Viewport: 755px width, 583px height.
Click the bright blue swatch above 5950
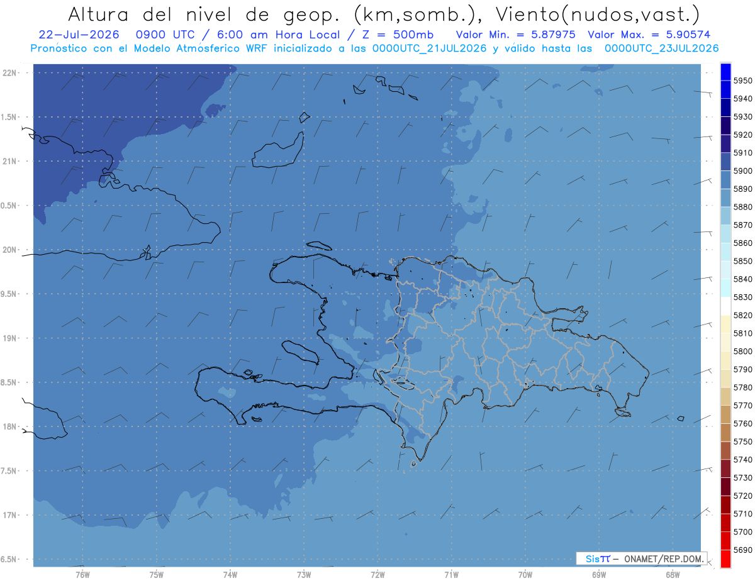pos(725,72)
